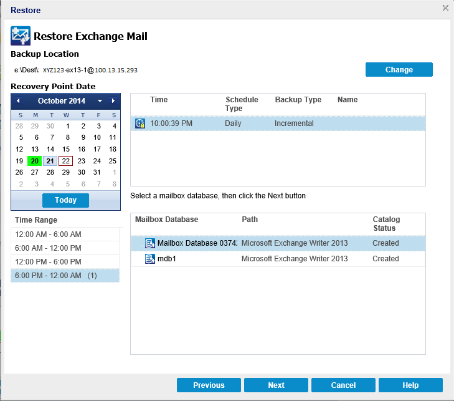
Task: Select the 12:00 AM - 6:00 AM range
Action: pyautogui.click(x=65, y=234)
